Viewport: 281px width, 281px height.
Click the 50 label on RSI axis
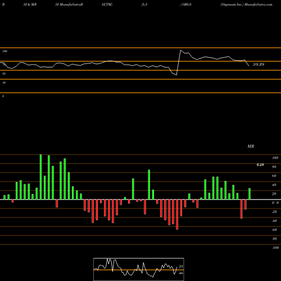[4, 74]
